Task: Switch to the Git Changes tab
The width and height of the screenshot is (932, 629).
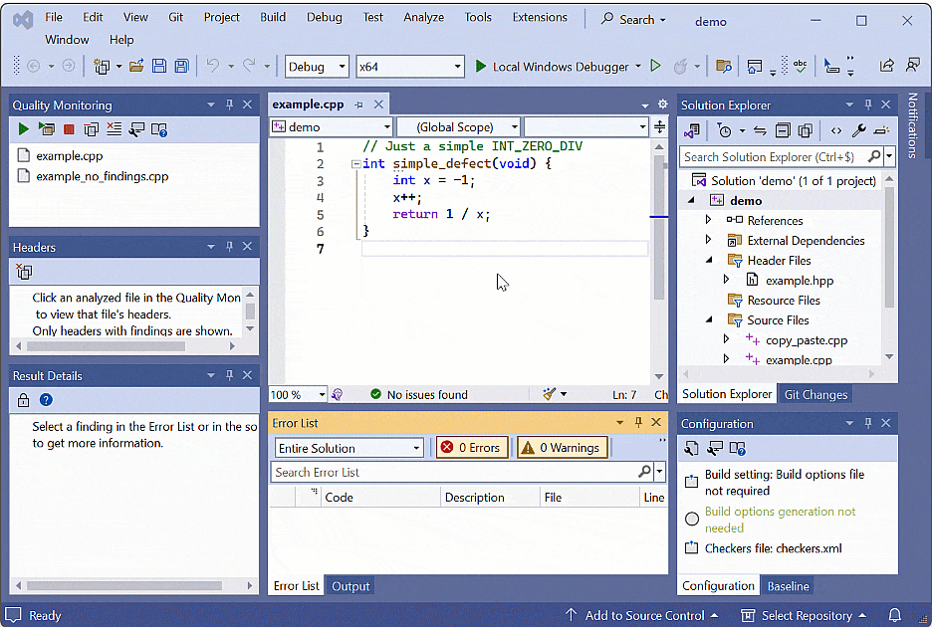Action: point(815,393)
